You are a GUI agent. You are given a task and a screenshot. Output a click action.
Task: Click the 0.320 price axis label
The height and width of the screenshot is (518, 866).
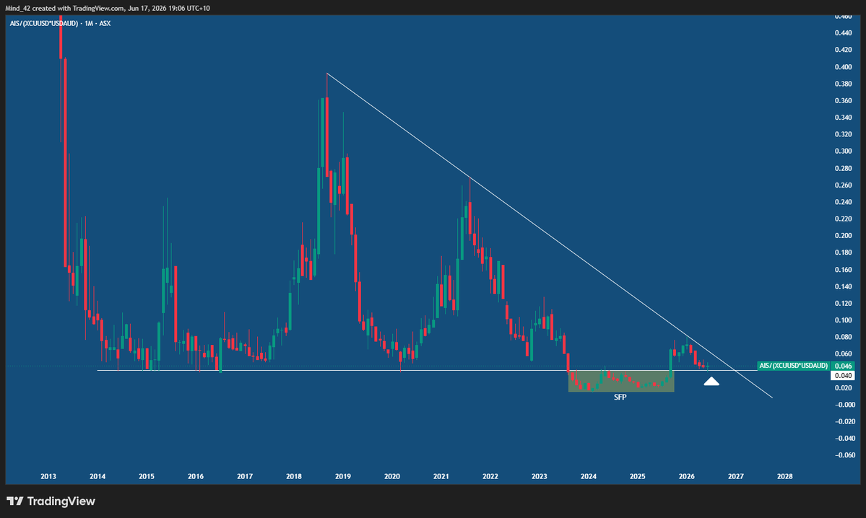843,135
